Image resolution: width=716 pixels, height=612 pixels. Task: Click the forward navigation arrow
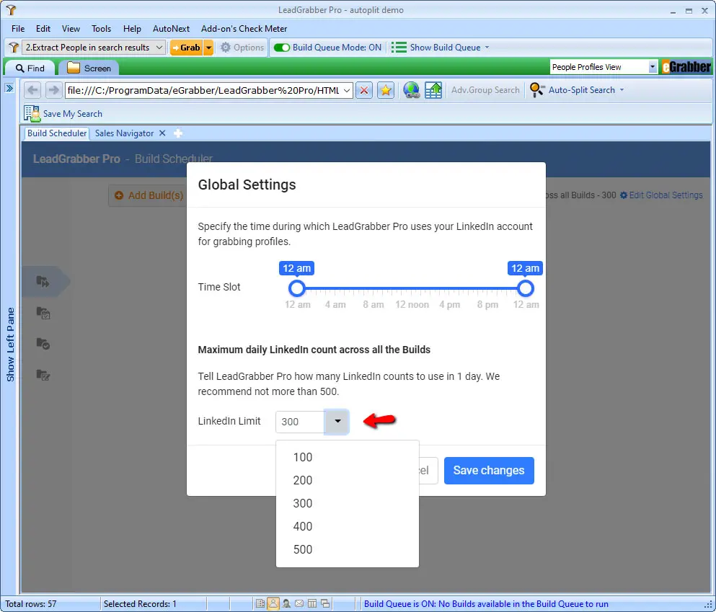point(53,90)
